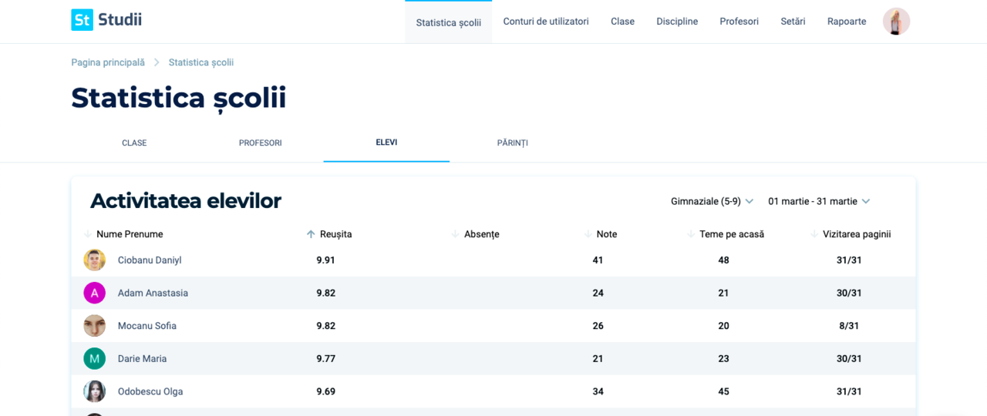Open student Mocanu Sofia's name
The height and width of the screenshot is (416, 987).
tap(147, 326)
